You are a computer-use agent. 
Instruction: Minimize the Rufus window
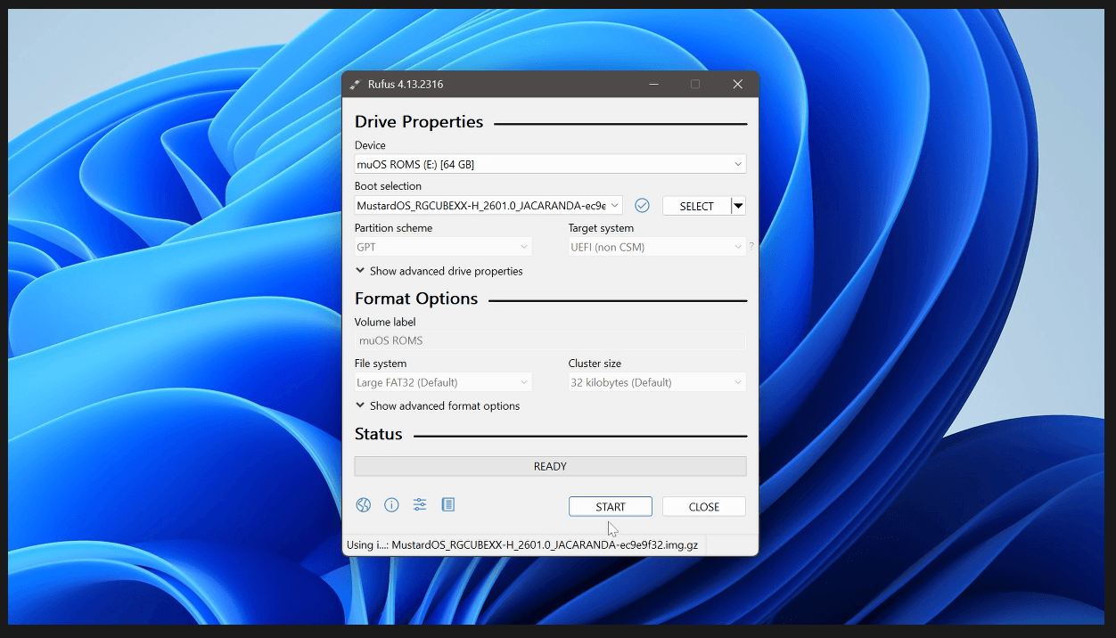[653, 85]
